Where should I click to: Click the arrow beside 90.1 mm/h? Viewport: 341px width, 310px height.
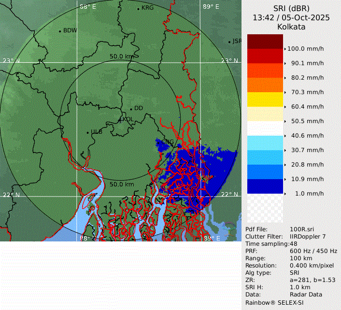pyautogui.click(x=285, y=63)
